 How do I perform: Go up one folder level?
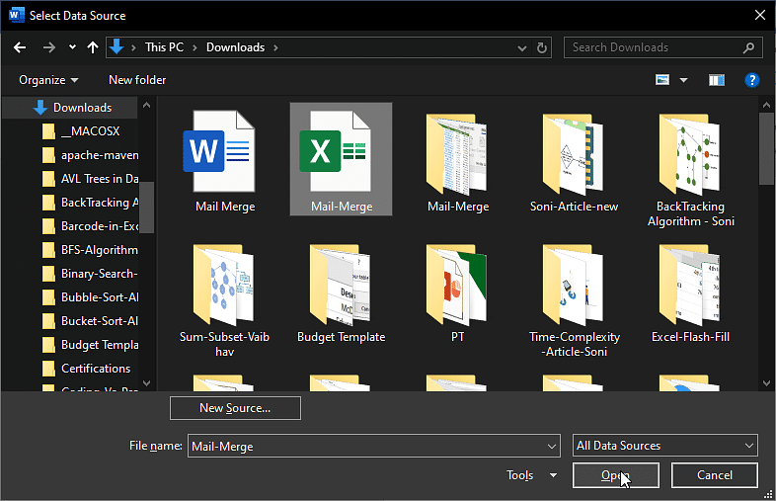93,47
